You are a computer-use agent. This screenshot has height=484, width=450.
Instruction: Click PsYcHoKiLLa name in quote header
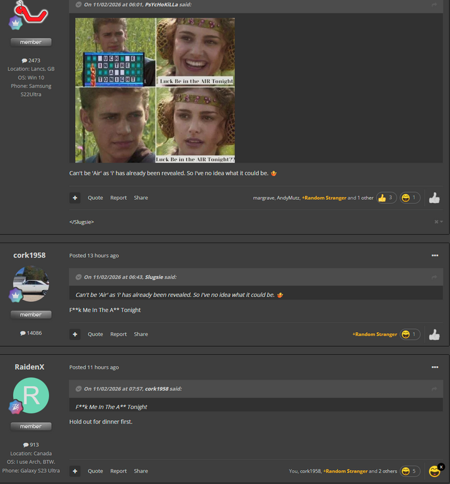pos(161,4)
